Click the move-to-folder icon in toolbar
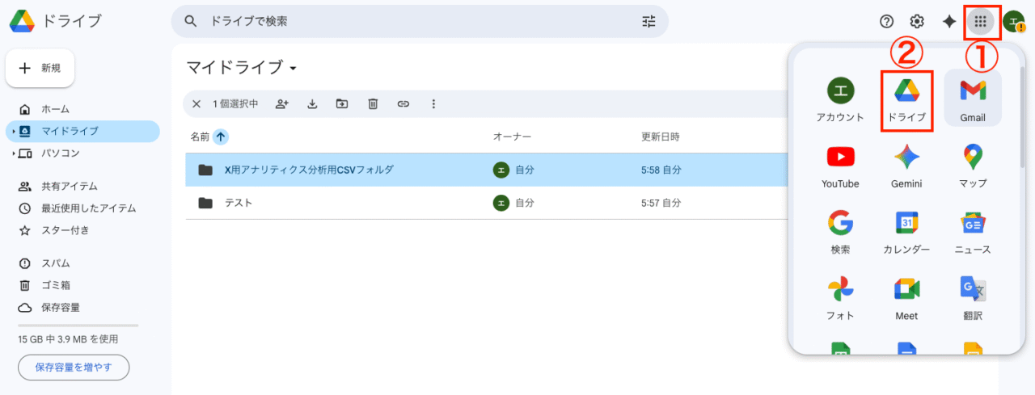1035x395 pixels. click(x=342, y=104)
